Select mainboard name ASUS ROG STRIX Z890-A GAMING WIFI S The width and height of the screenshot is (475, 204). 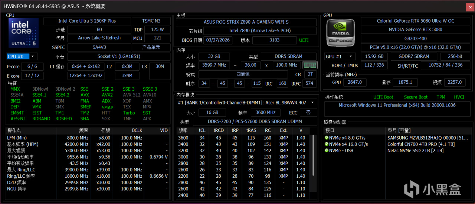[x=246, y=22]
